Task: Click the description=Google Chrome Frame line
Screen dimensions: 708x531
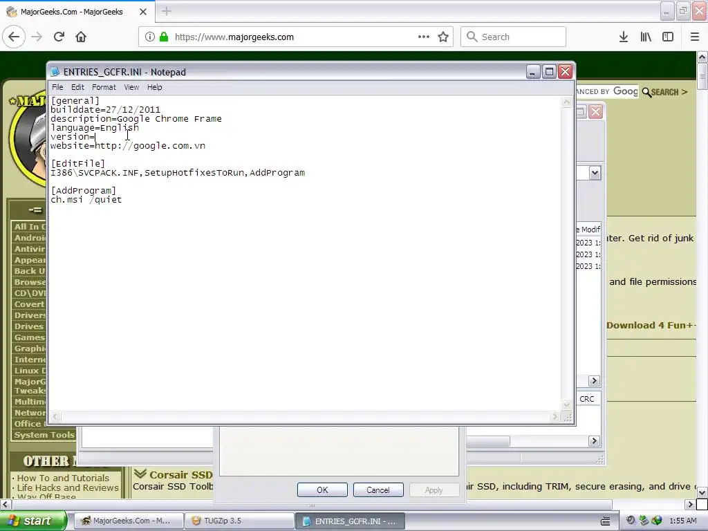Action: 136,119
